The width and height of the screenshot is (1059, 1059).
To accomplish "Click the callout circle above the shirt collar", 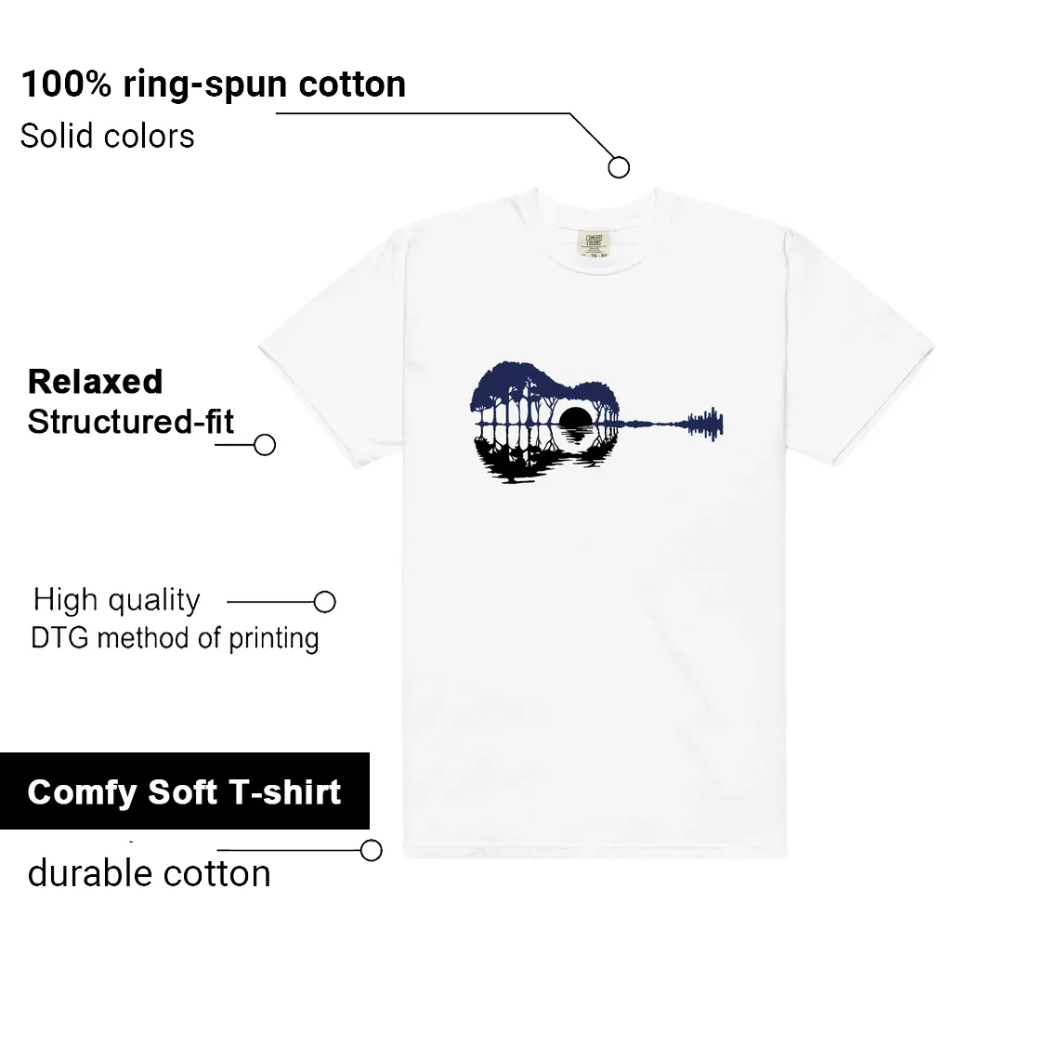I will tap(618, 167).
